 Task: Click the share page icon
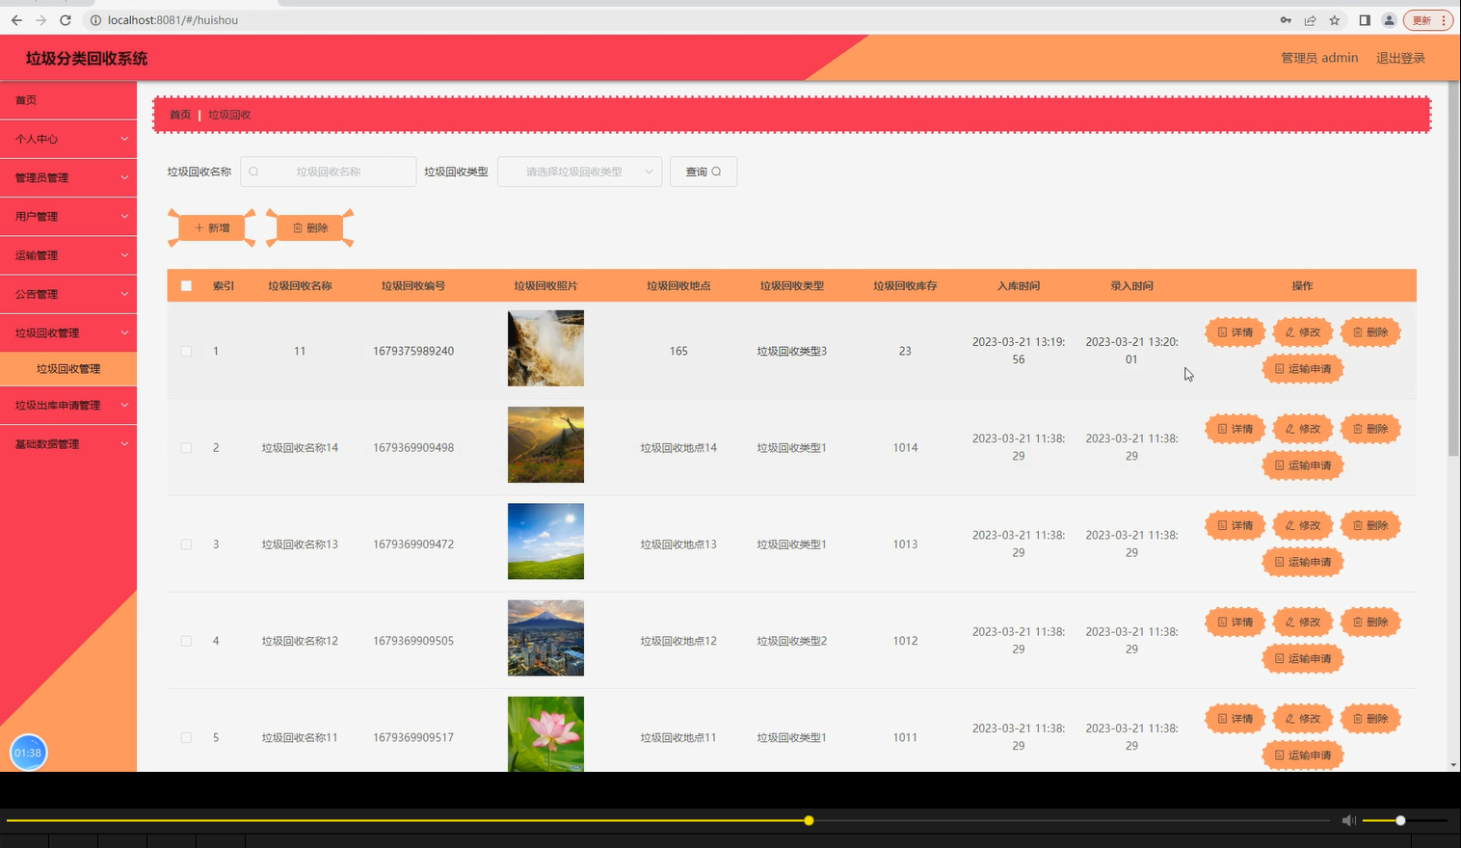pyautogui.click(x=1311, y=20)
